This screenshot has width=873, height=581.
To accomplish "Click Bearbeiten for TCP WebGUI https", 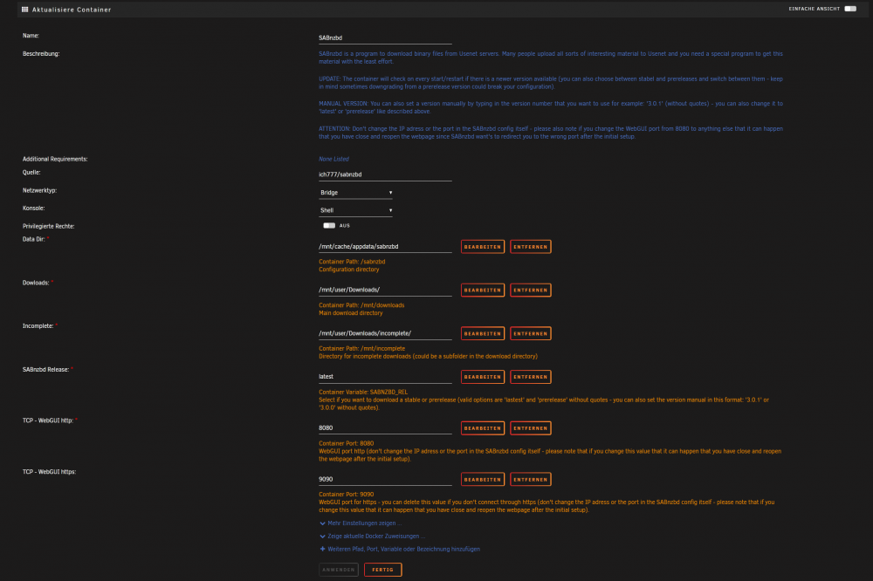I will coord(483,479).
